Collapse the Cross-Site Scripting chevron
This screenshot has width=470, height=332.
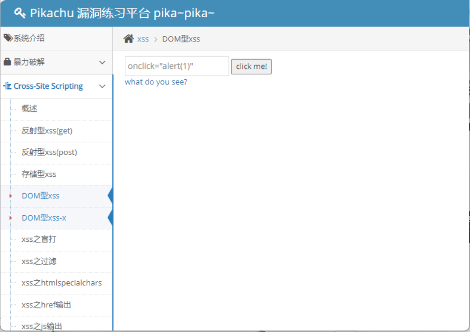102,86
